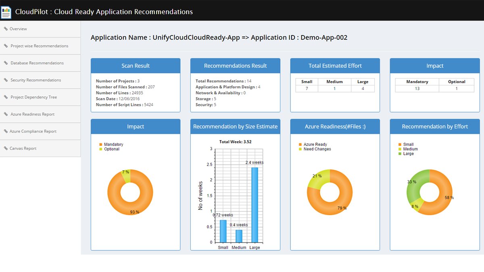Click the Azure Readiness(#Files :) header
The width and height of the screenshot is (484, 272).
point(335,127)
